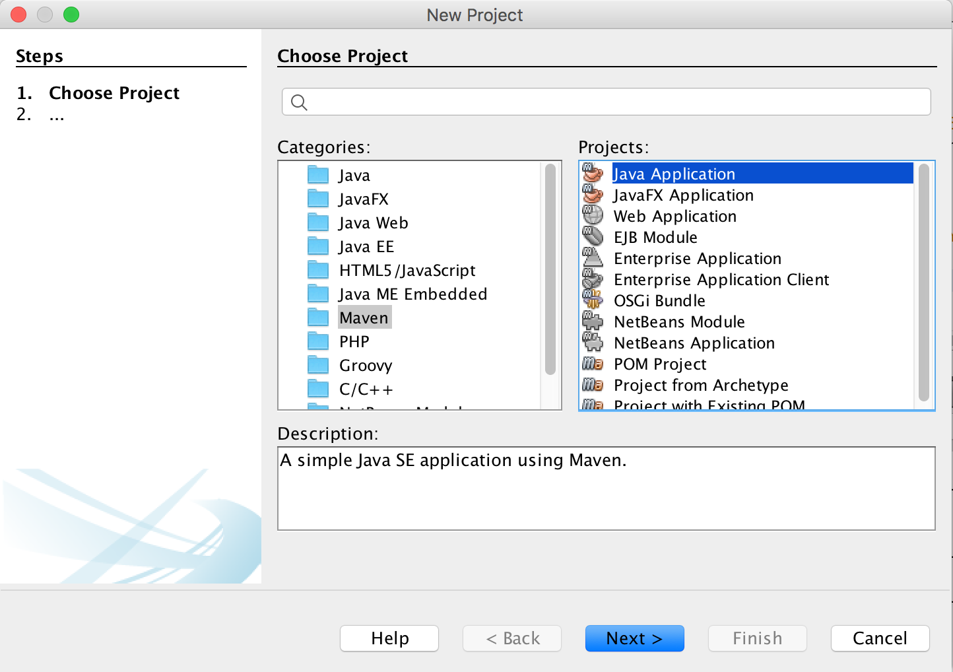
Task: Click the description text about Maven
Action: (x=453, y=460)
